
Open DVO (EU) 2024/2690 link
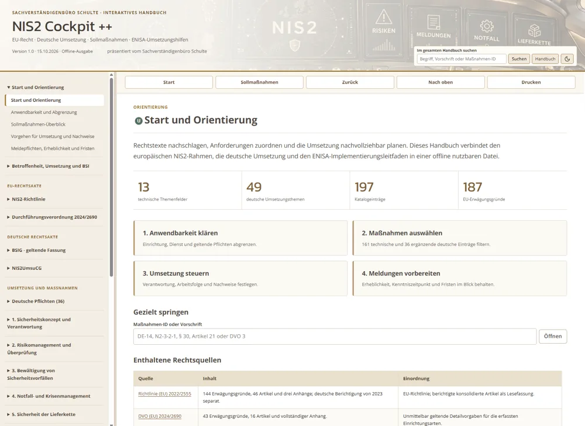(x=160, y=416)
